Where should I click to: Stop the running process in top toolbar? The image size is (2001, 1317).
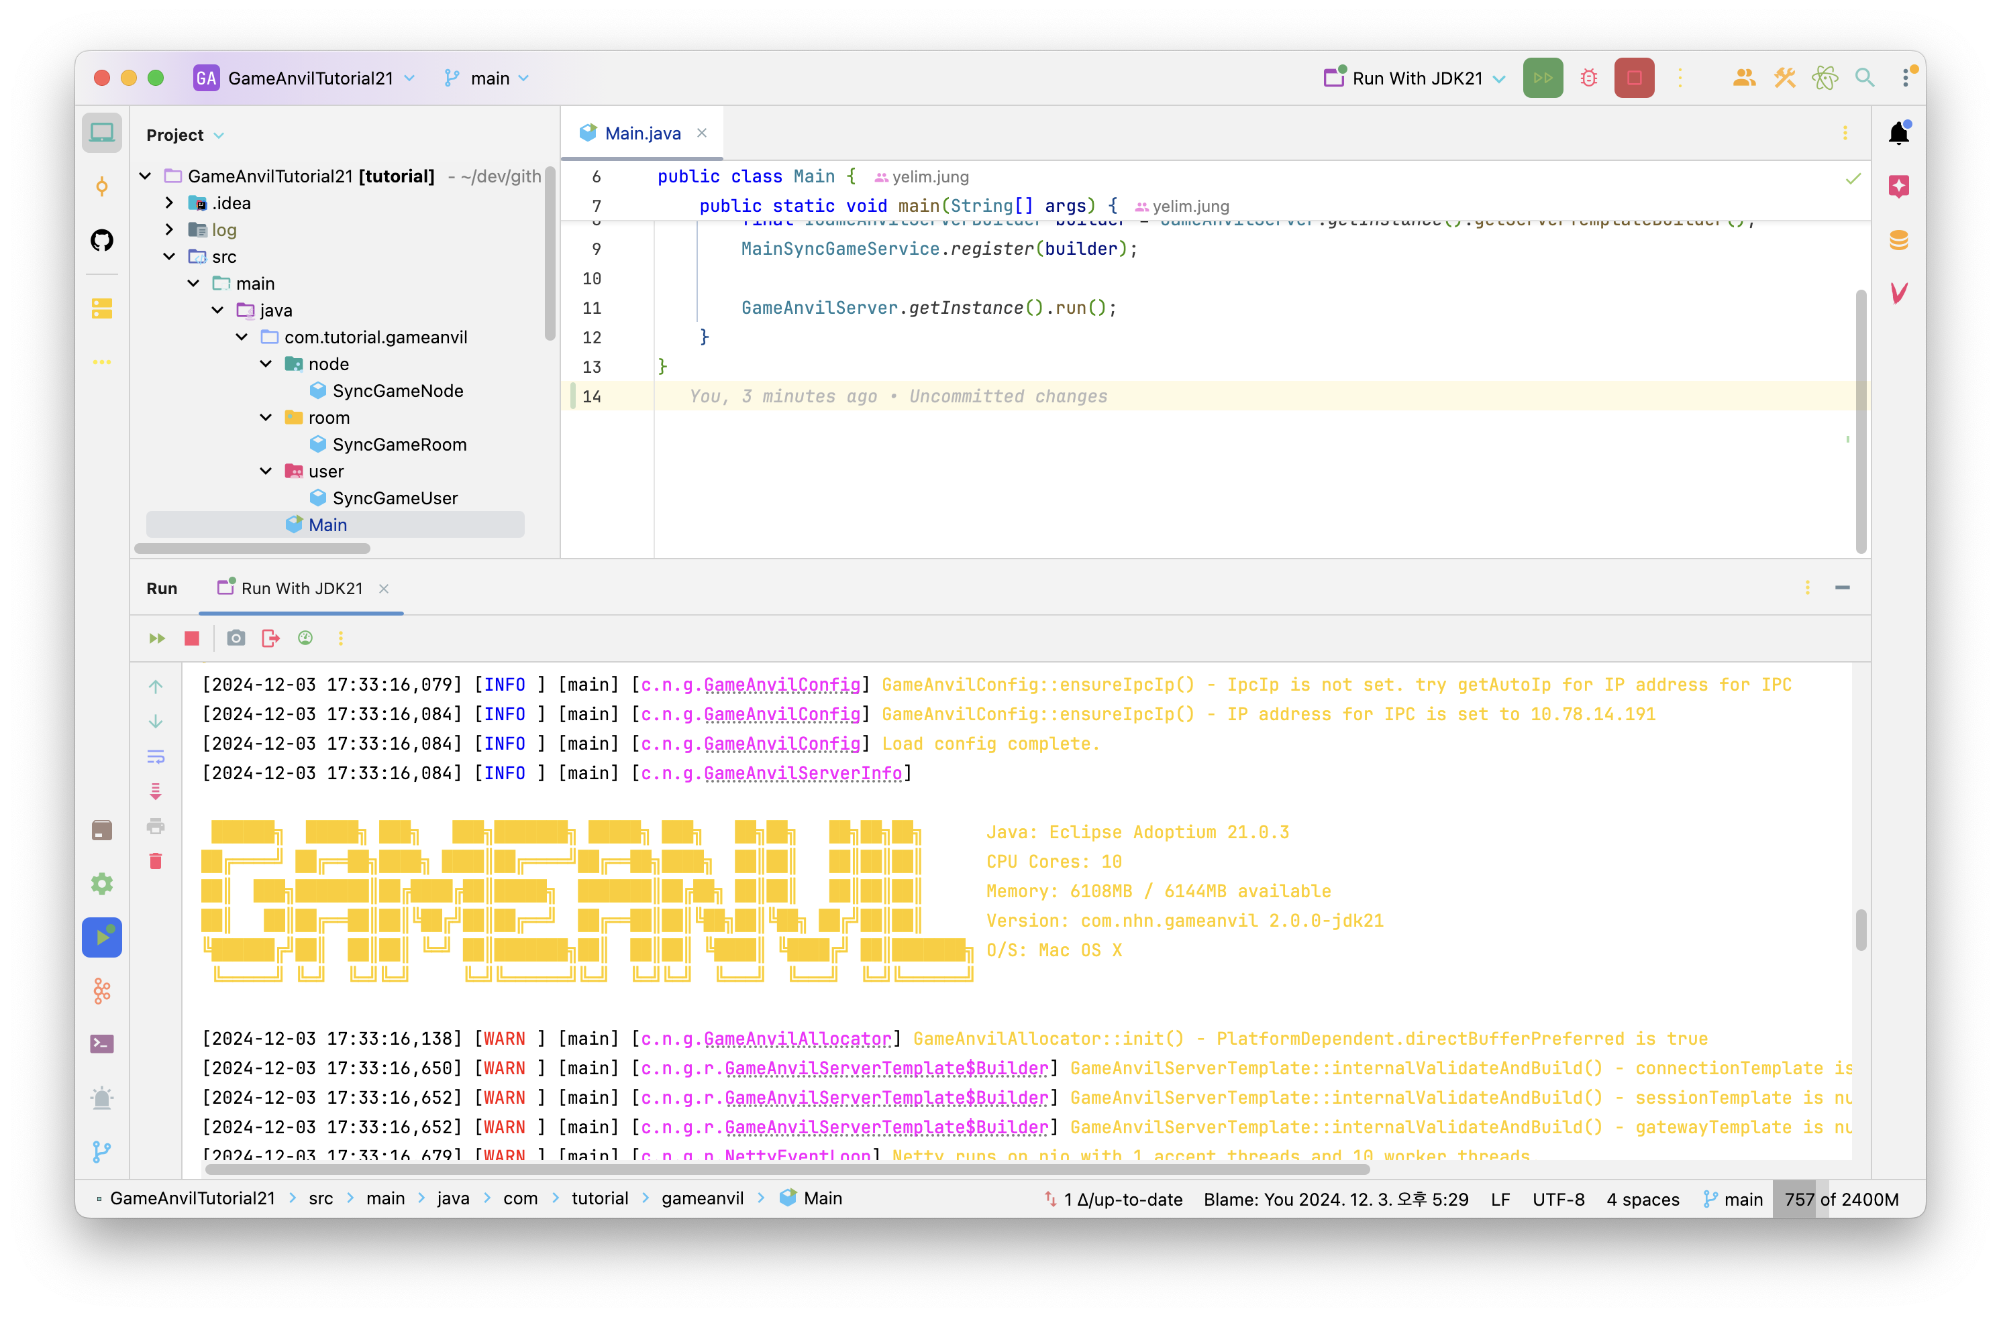pyautogui.click(x=1633, y=78)
